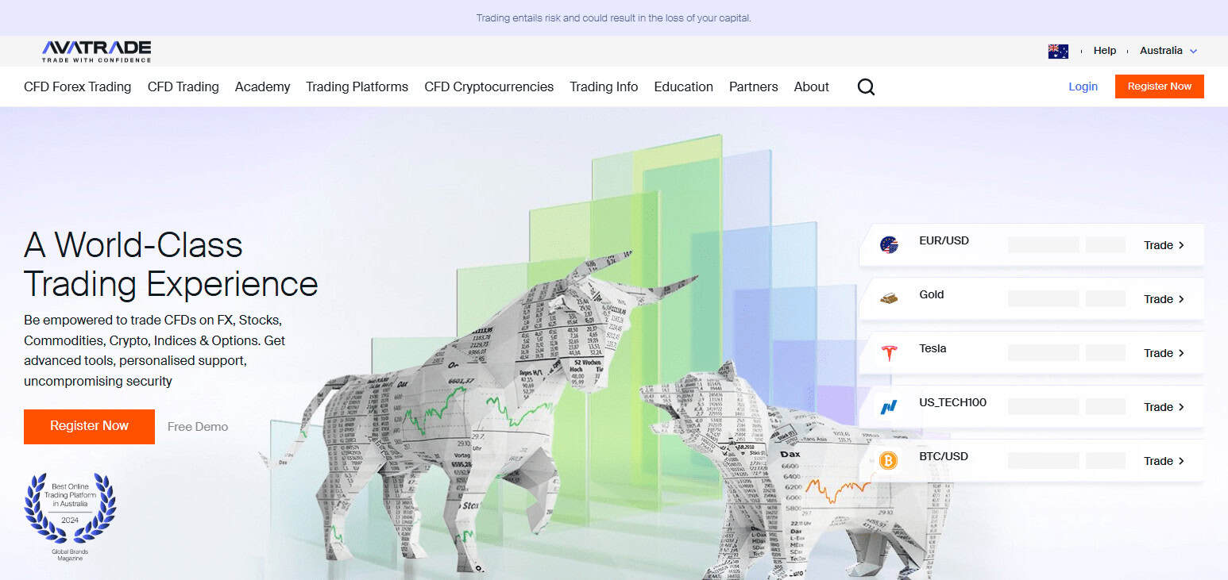
Task: Click the trading risk warning text
Action: click(613, 17)
